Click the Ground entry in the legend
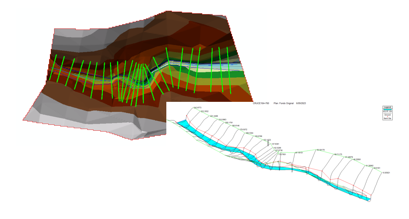Image resolution: width=409 pixels, height=219 pixels. [x=387, y=115]
